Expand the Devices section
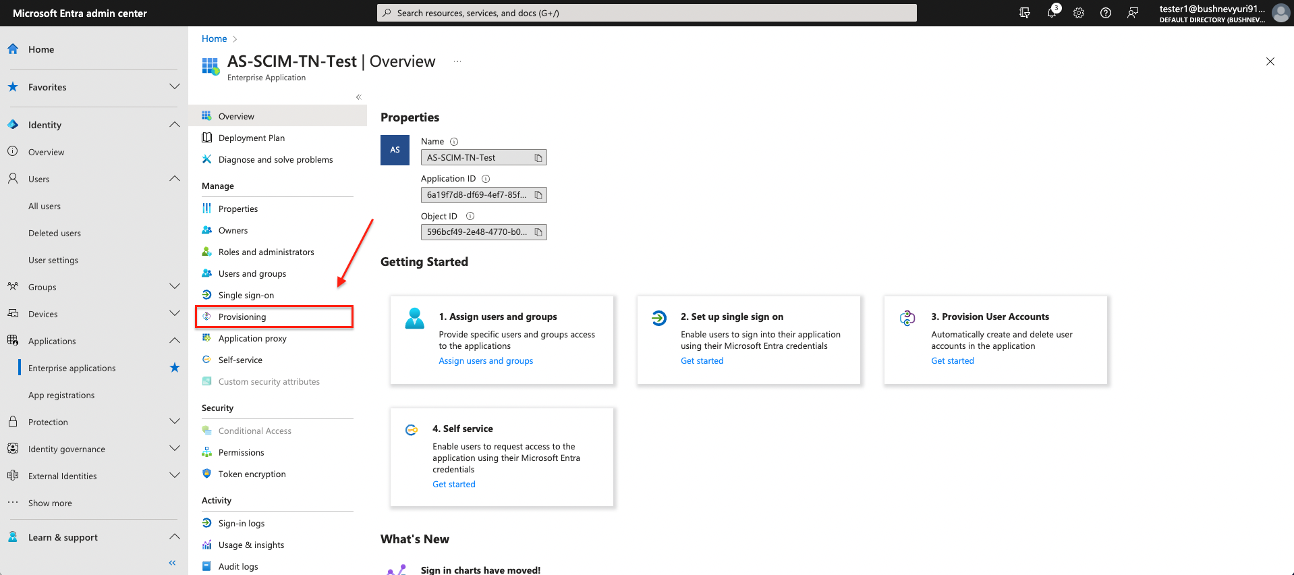This screenshot has height=575, width=1294. 175,313
